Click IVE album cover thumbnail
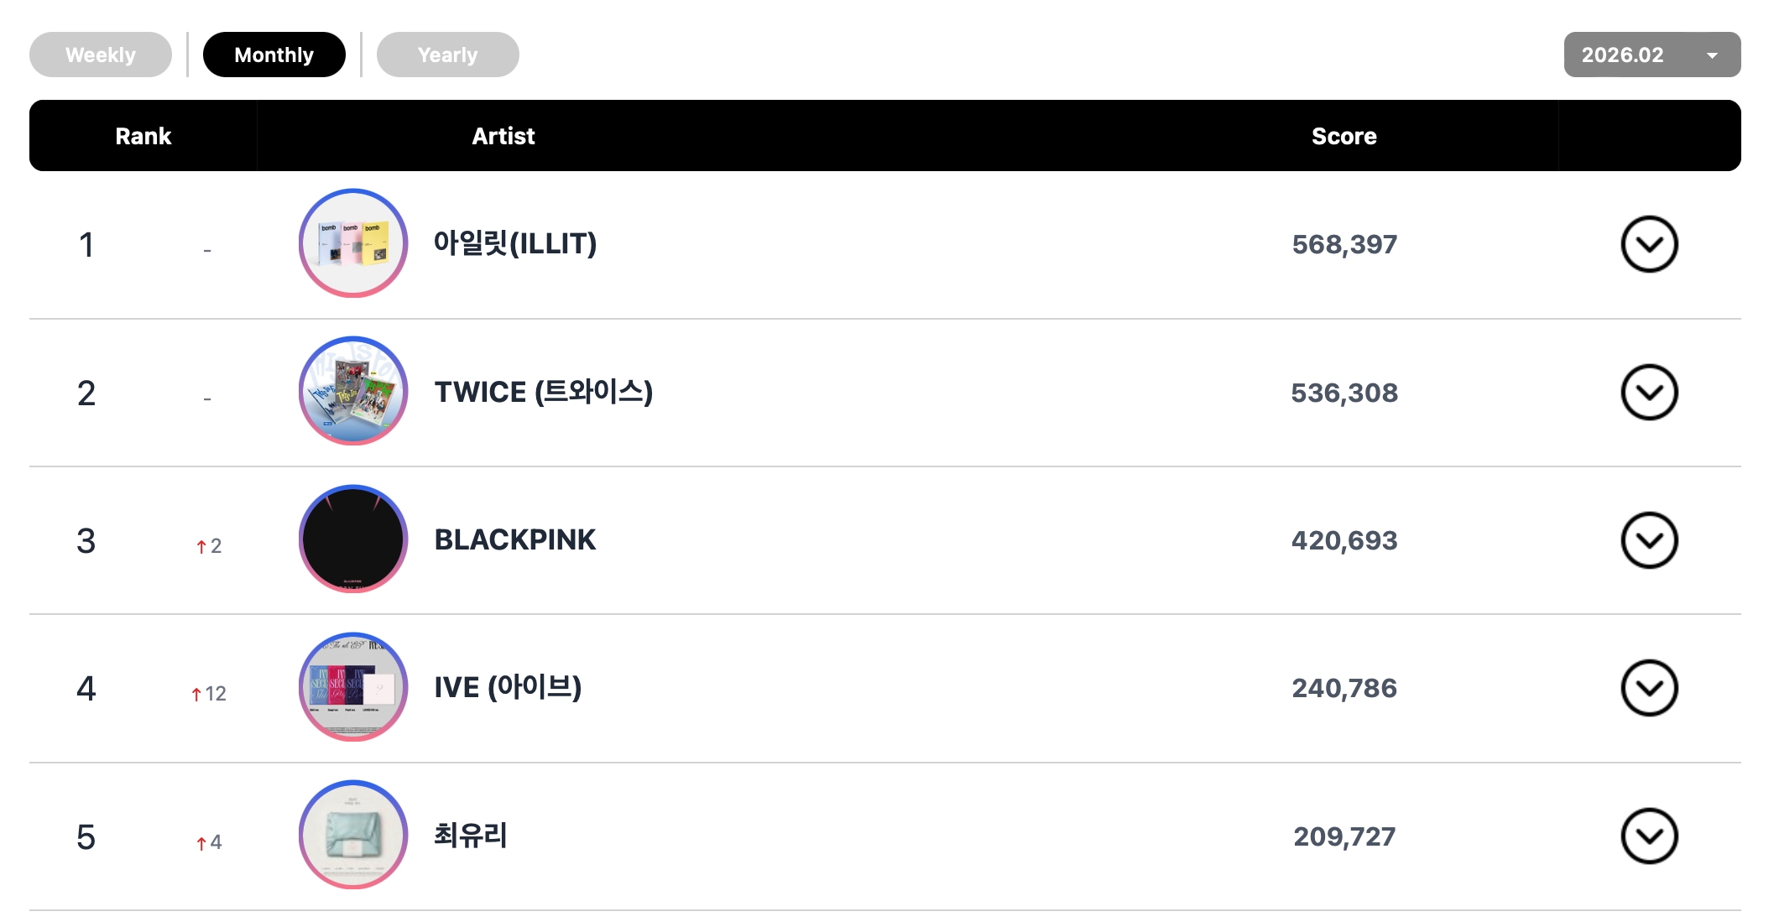The width and height of the screenshot is (1774, 922). 353,687
